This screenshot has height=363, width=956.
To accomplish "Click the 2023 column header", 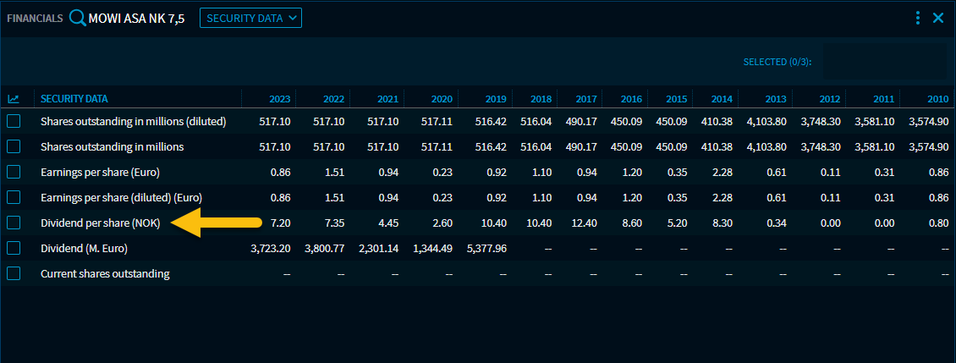I will (279, 99).
